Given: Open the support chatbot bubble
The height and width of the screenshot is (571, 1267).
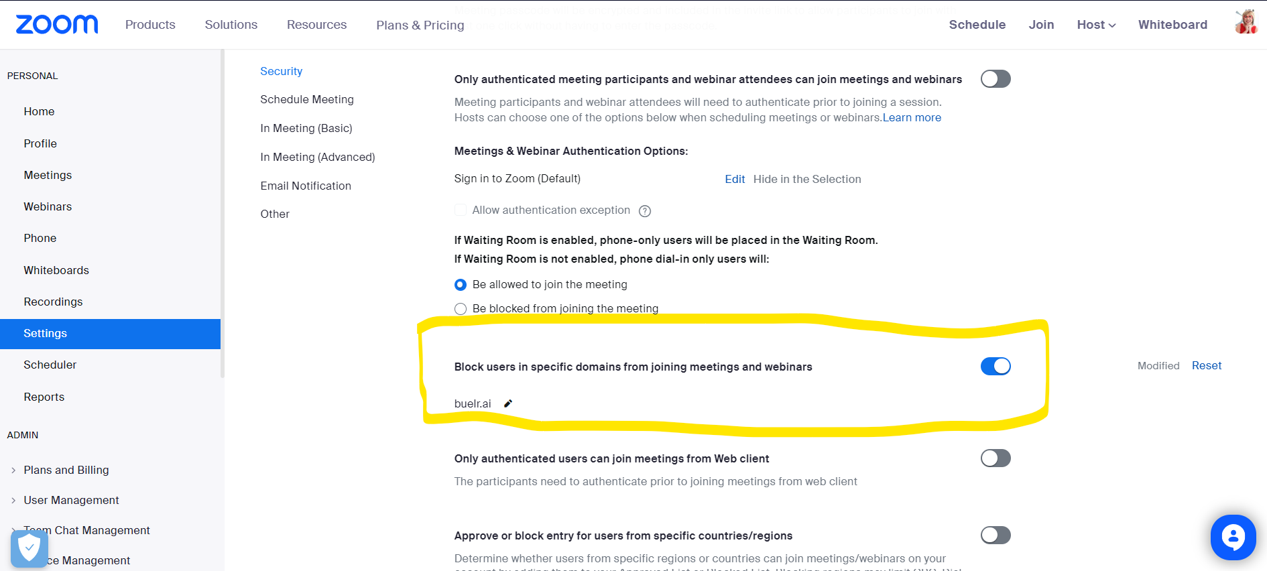Looking at the screenshot, I should pos(1233,537).
